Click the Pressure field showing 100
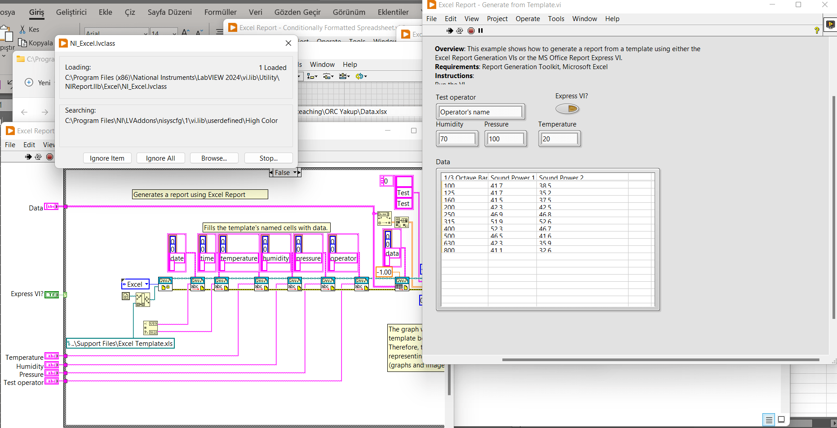837x428 pixels. click(x=505, y=139)
